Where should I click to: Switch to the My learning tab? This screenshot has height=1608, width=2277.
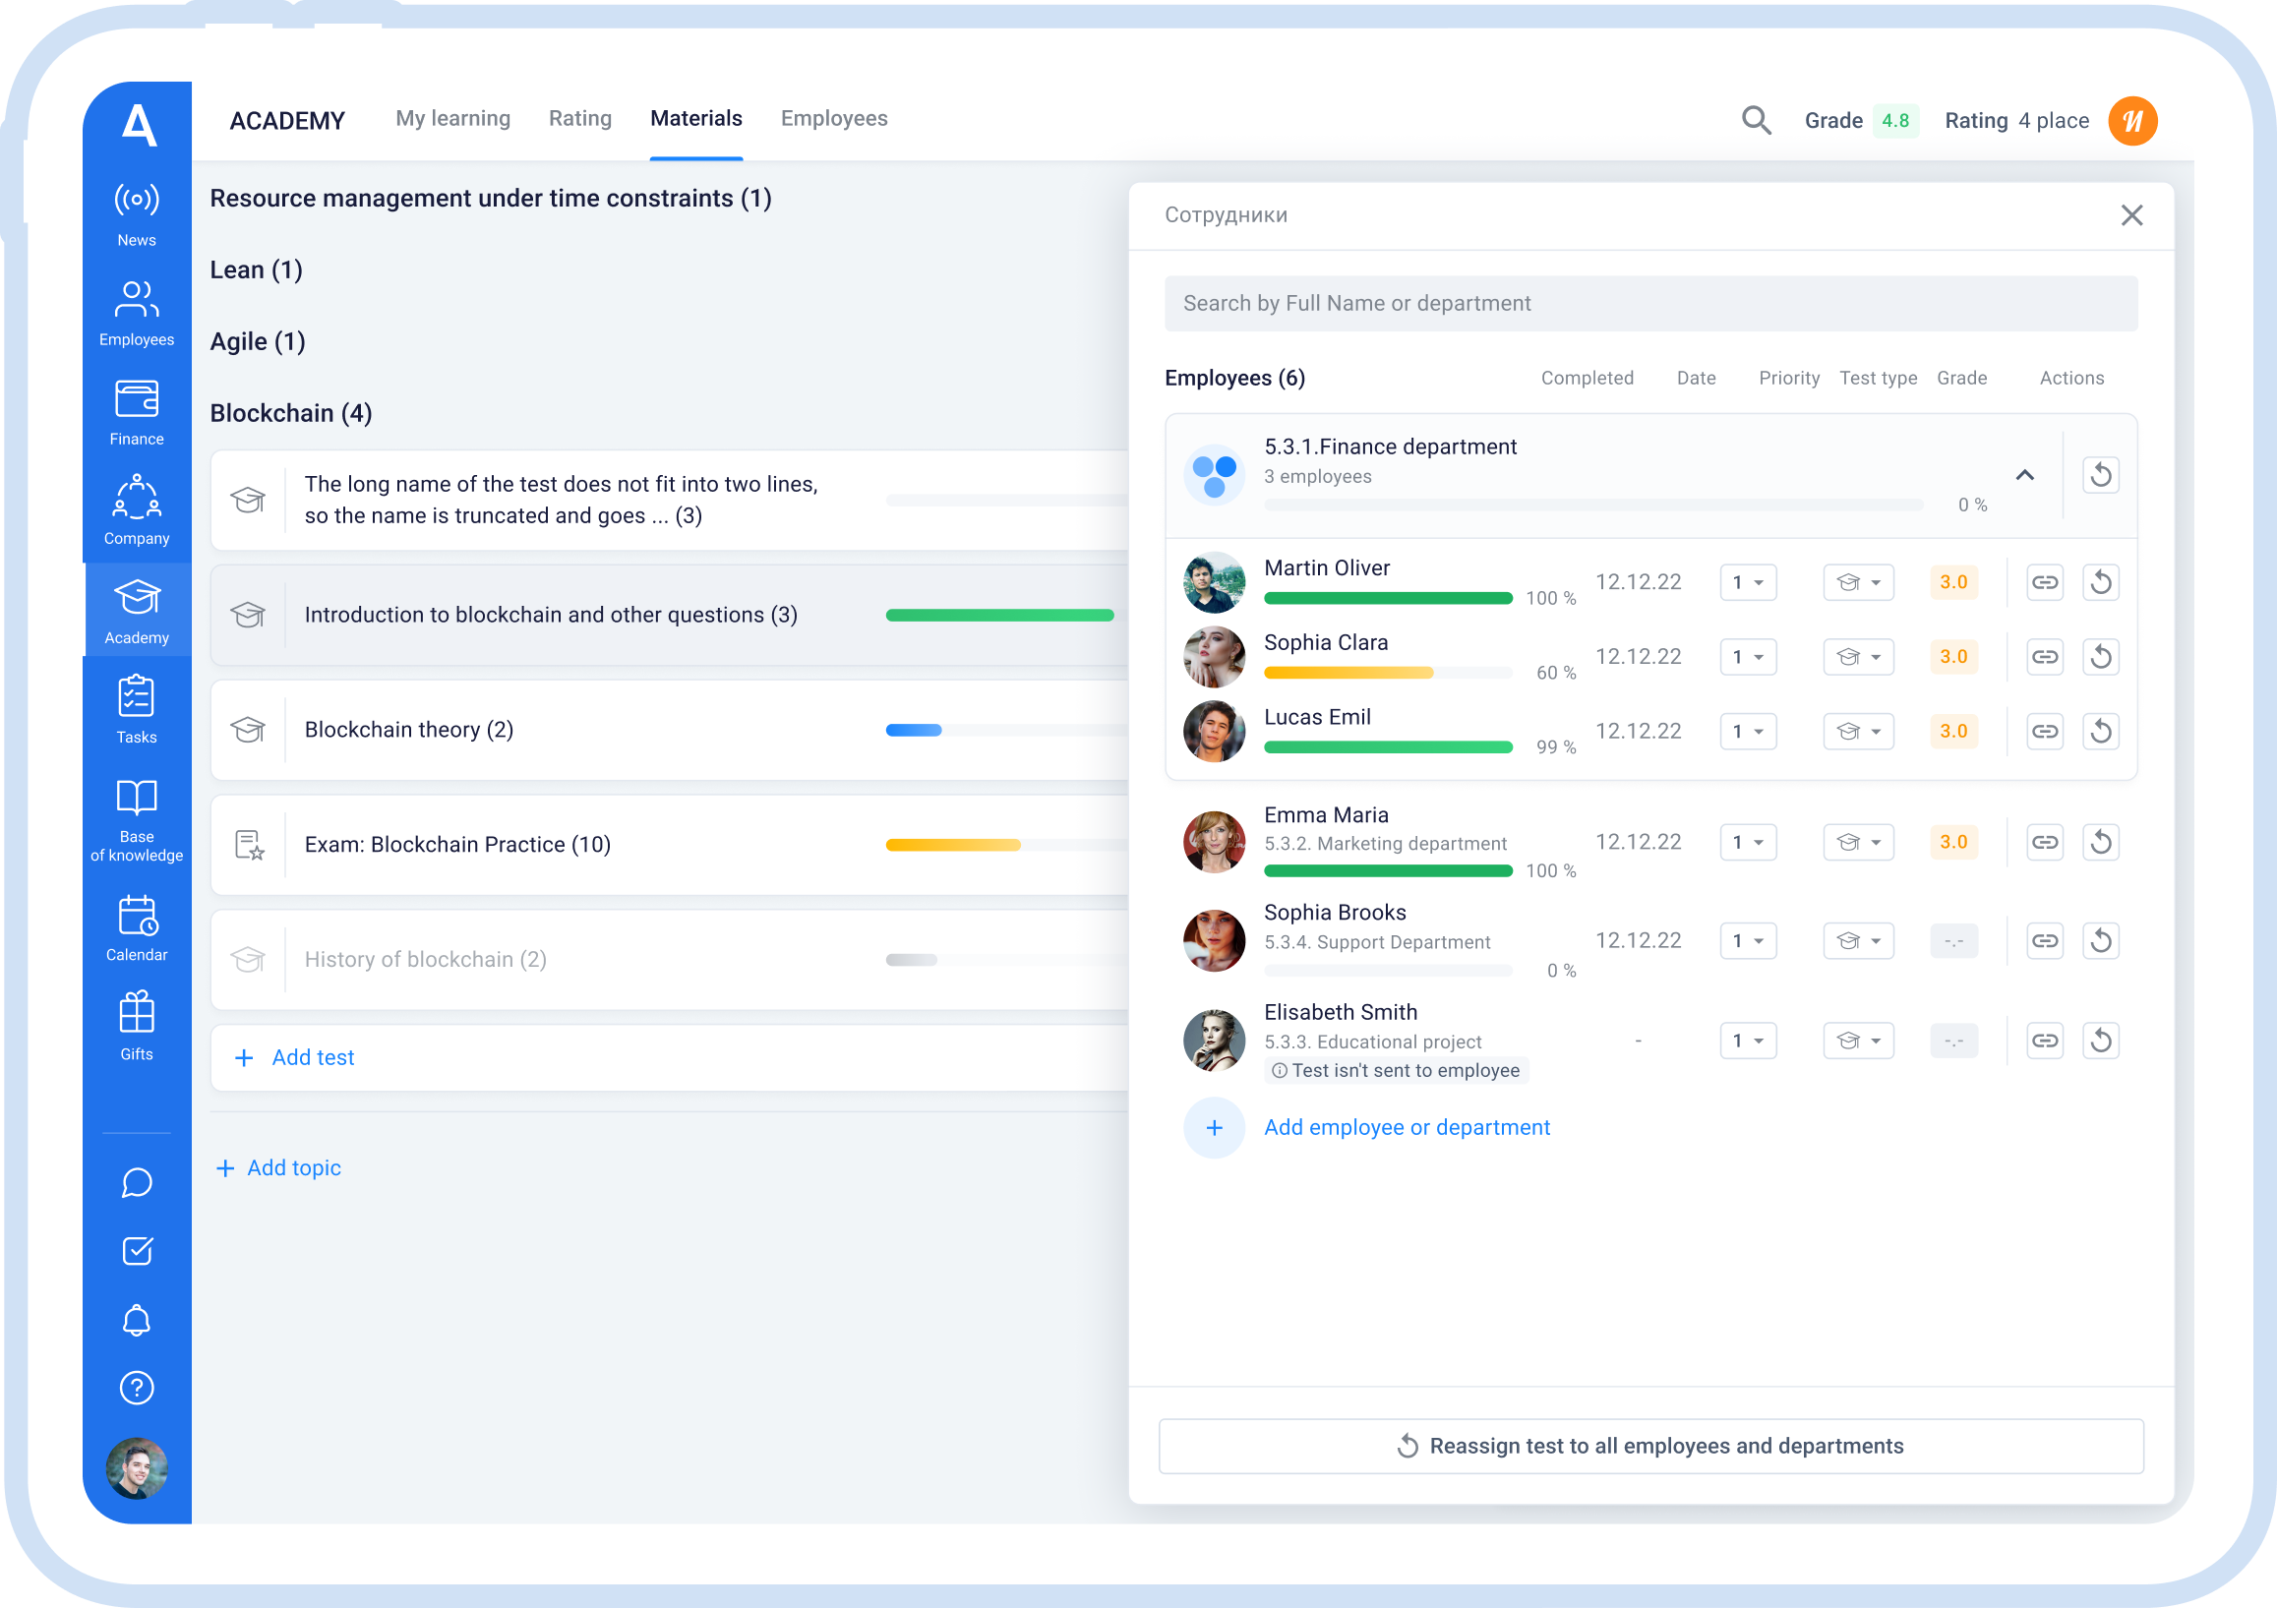click(453, 119)
